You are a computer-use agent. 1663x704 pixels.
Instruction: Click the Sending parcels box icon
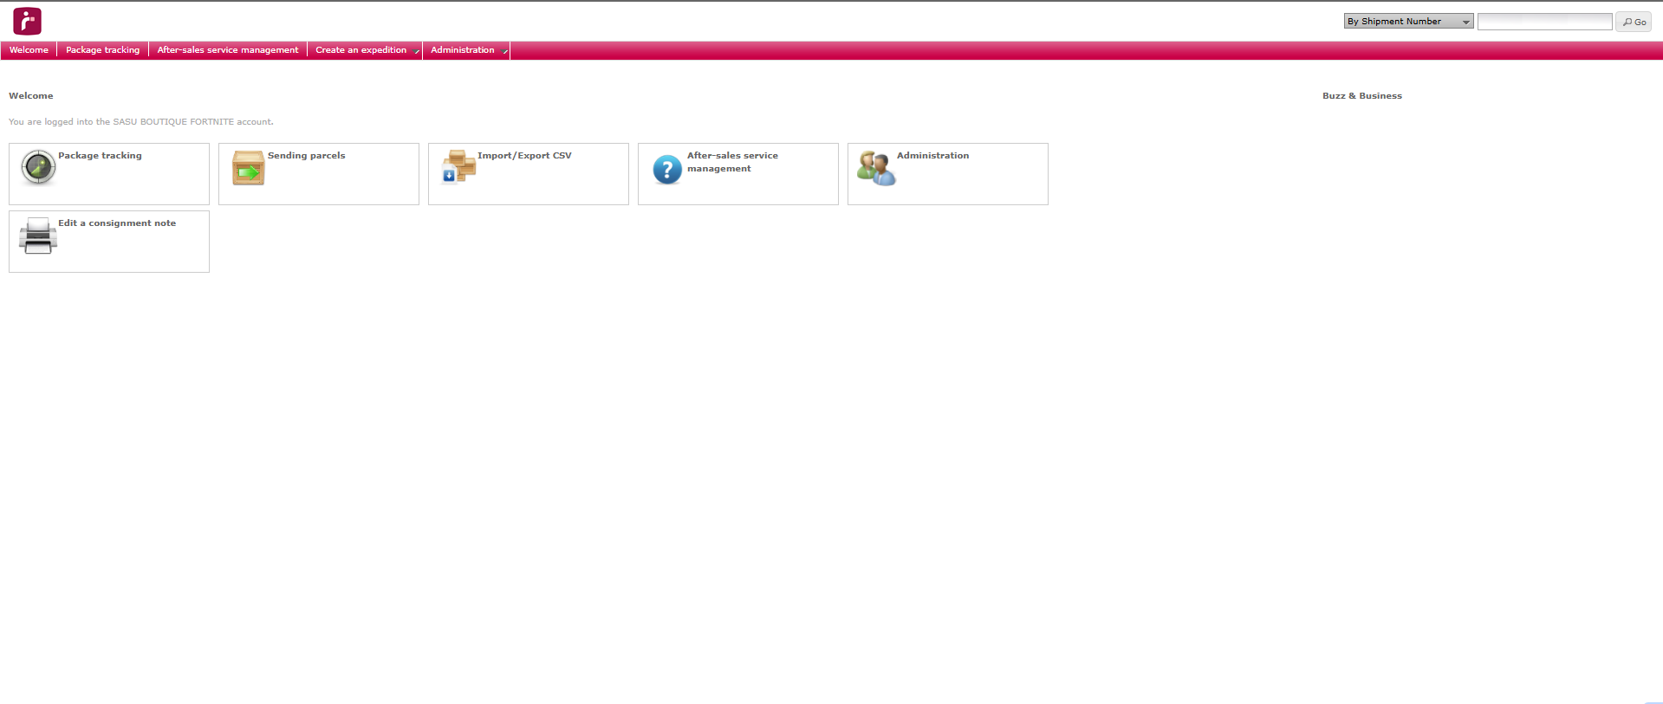click(248, 168)
